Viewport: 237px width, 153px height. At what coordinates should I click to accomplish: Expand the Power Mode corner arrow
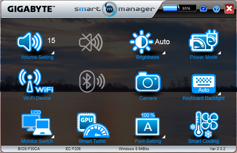(219, 53)
